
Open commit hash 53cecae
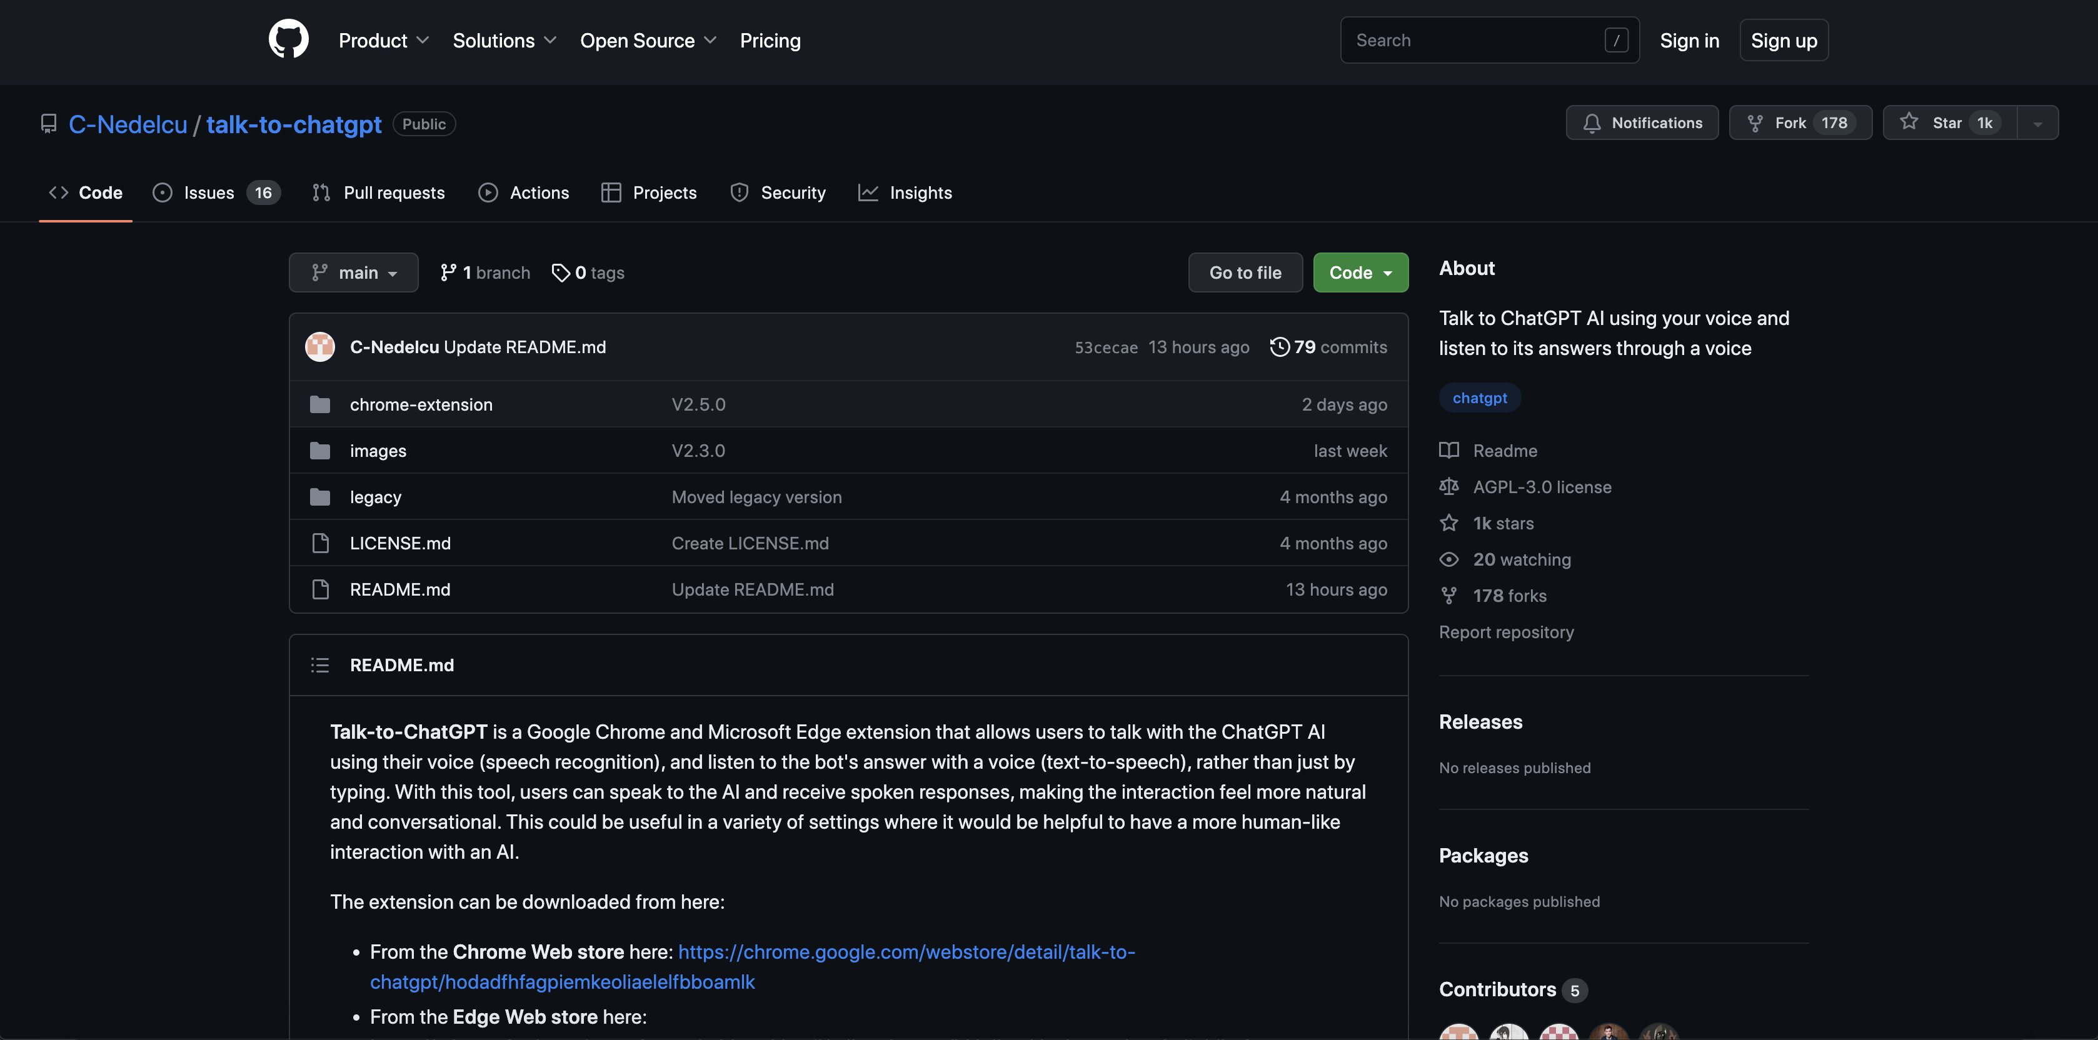[x=1106, y=347]
